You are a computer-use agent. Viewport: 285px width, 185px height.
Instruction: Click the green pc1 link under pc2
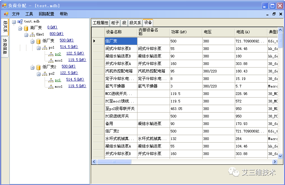[58, 80]
